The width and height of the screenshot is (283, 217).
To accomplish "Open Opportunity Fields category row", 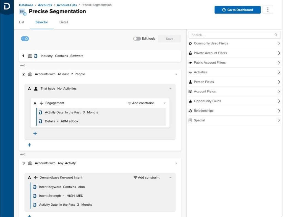I will (x=234, y=101).
